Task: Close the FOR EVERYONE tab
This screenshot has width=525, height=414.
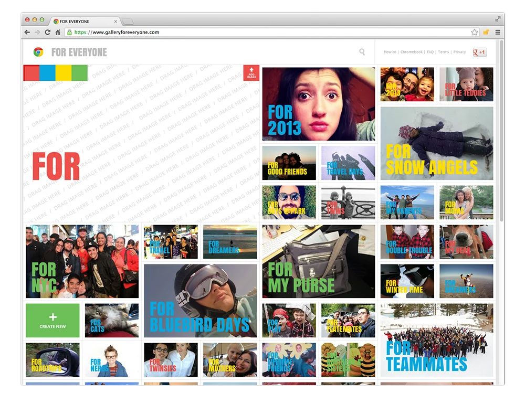Action: [x=115, y=22]
